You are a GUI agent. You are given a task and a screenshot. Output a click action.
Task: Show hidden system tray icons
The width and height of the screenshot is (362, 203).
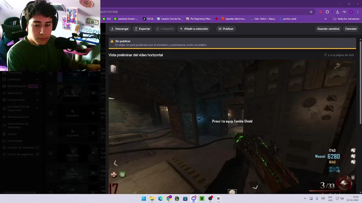click(x=305, y=198)
